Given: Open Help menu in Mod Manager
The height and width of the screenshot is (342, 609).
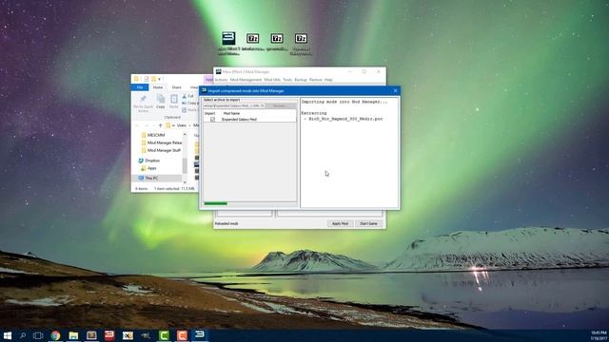Looking at the screenshot, I should tap(328, 80).
